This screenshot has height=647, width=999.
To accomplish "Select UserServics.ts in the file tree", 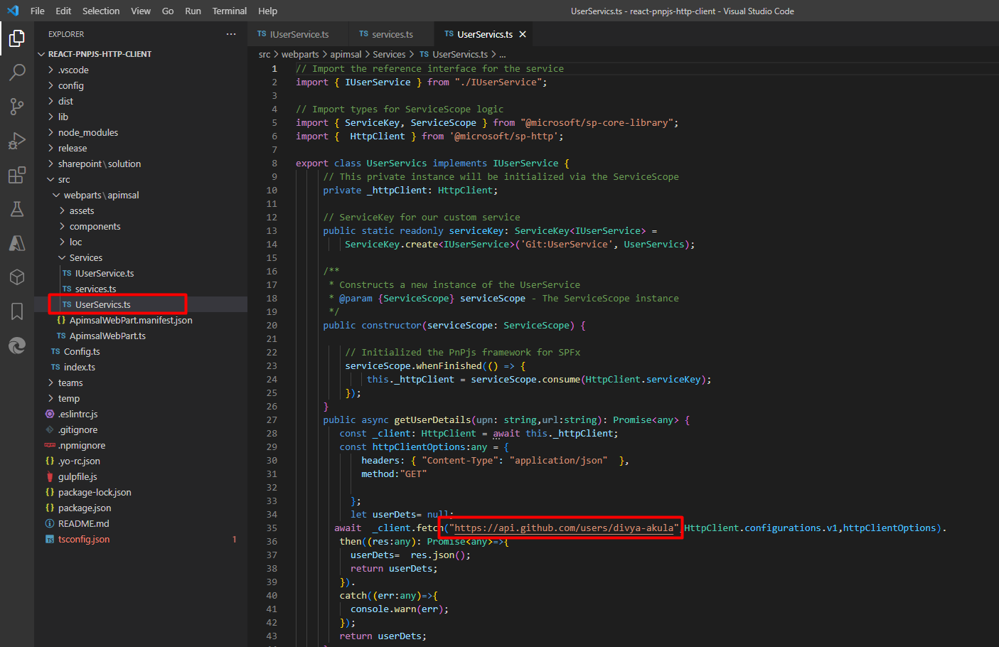I will click(141, 304).
